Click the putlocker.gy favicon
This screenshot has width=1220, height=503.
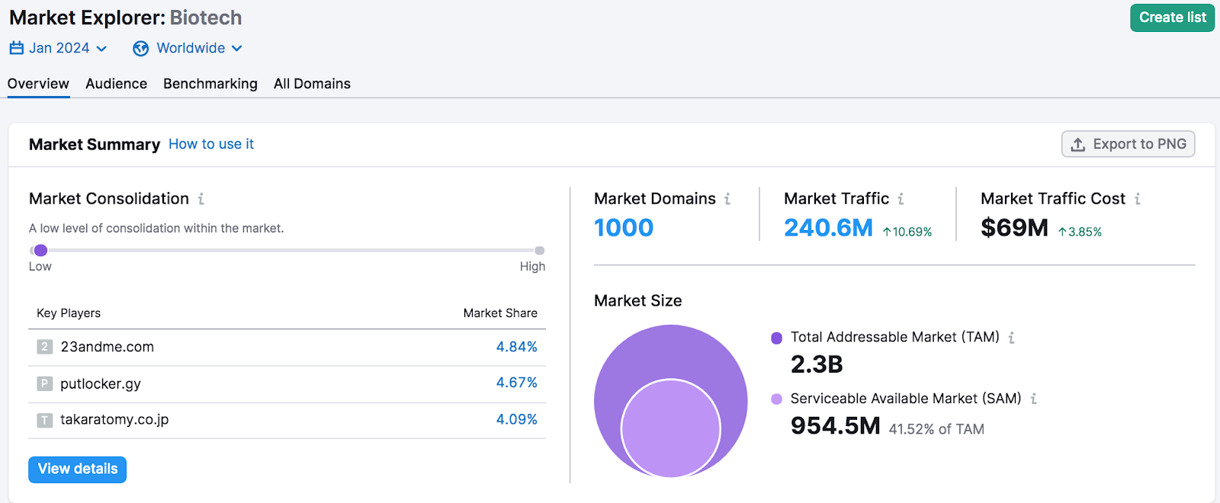tap(45, 383)
